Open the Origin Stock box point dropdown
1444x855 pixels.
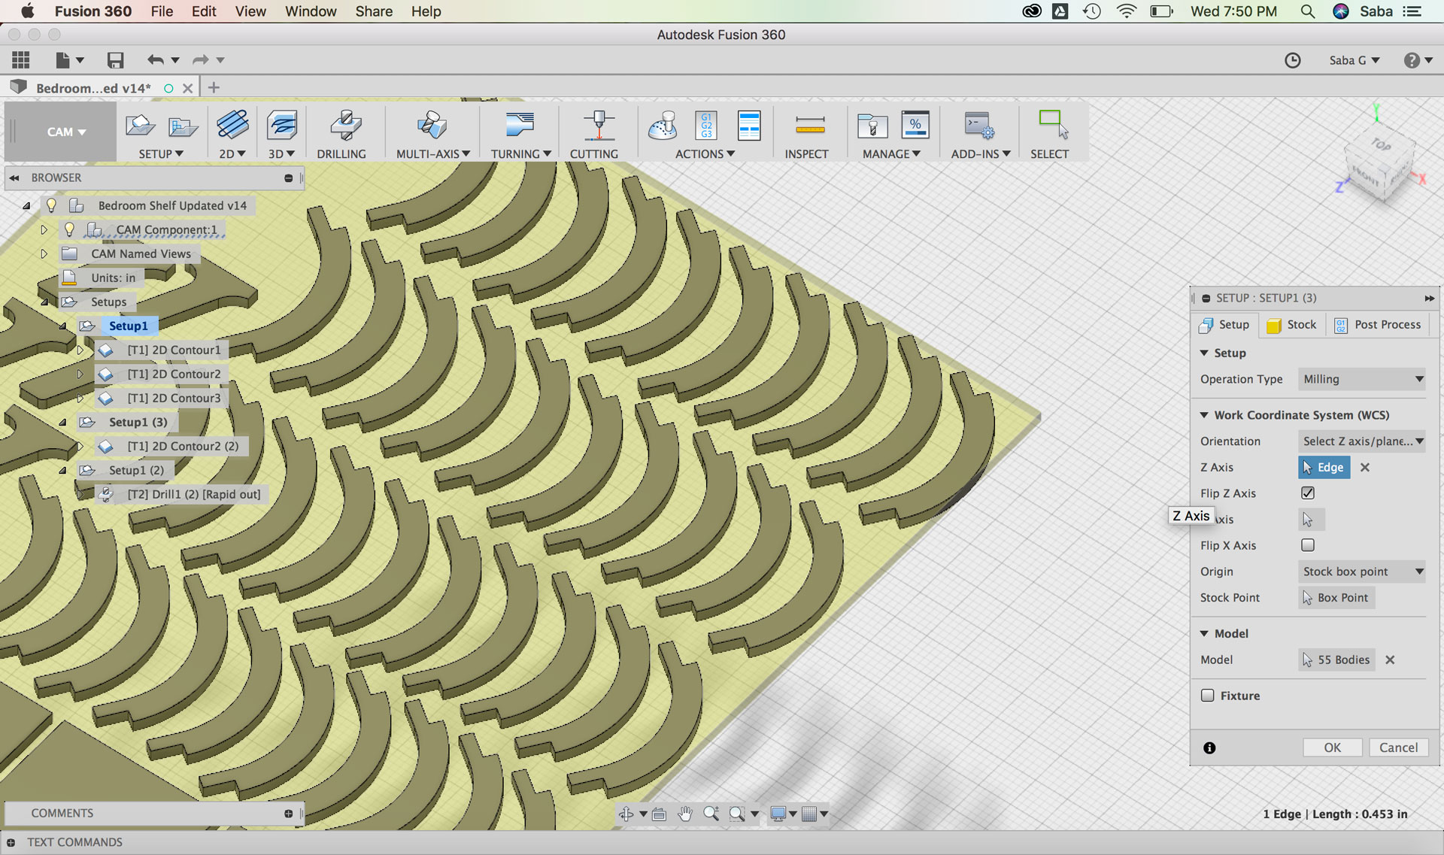point(1362,572)
